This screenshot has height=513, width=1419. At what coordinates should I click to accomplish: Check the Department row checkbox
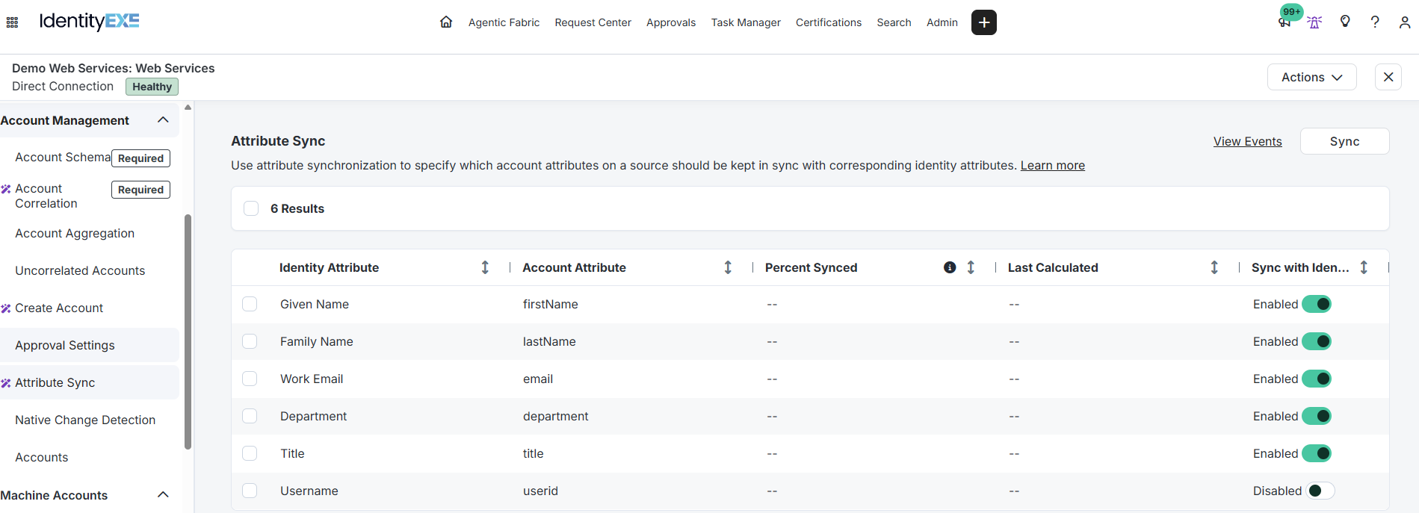point(250,416)
